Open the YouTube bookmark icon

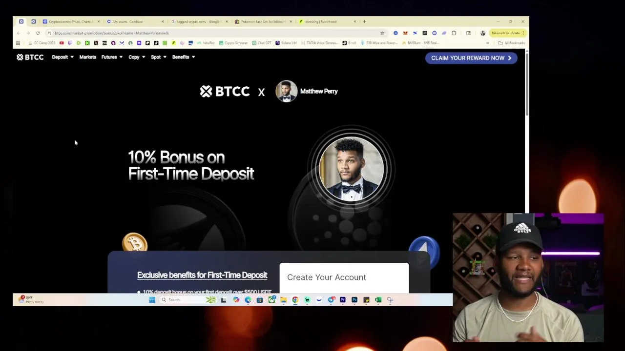tap(62, 43)
